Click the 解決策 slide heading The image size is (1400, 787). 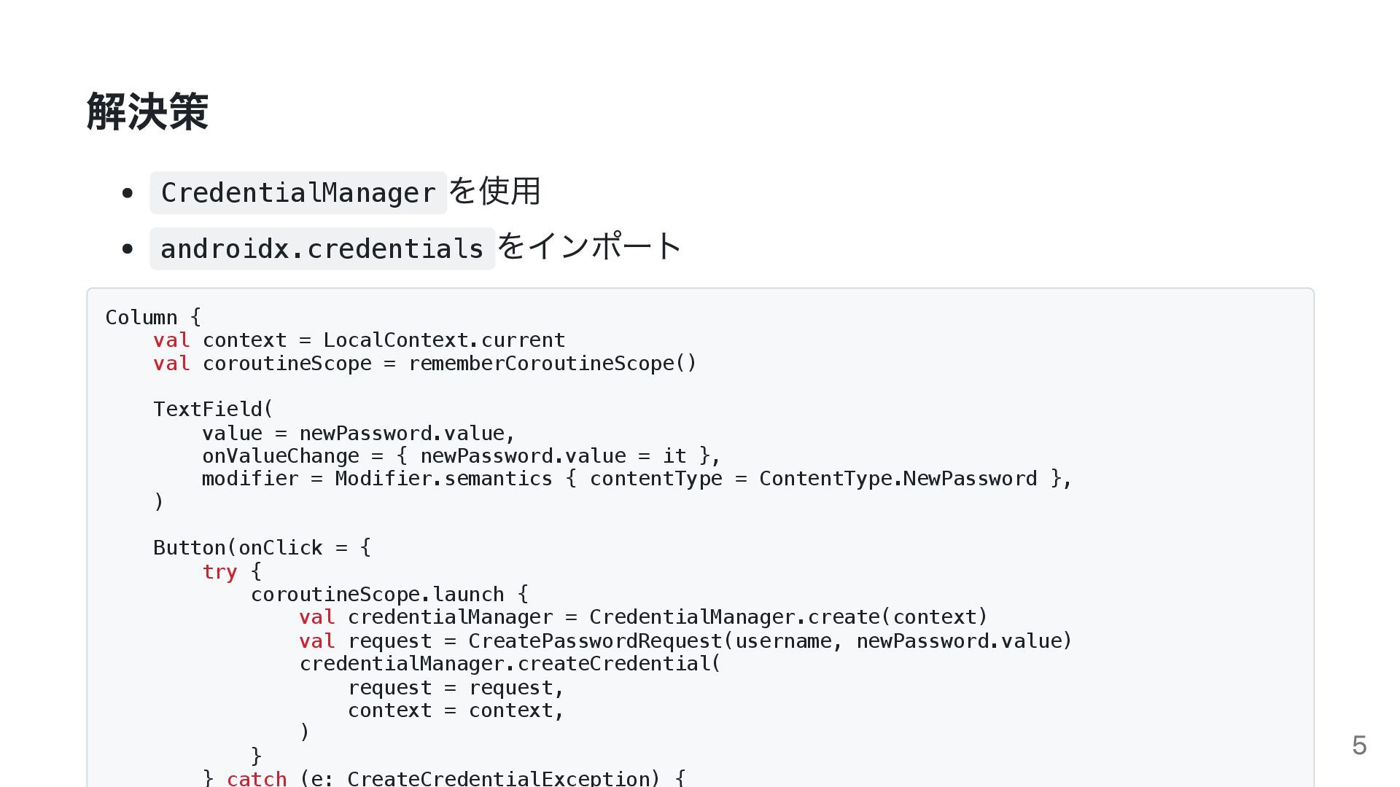coord(147,111)
